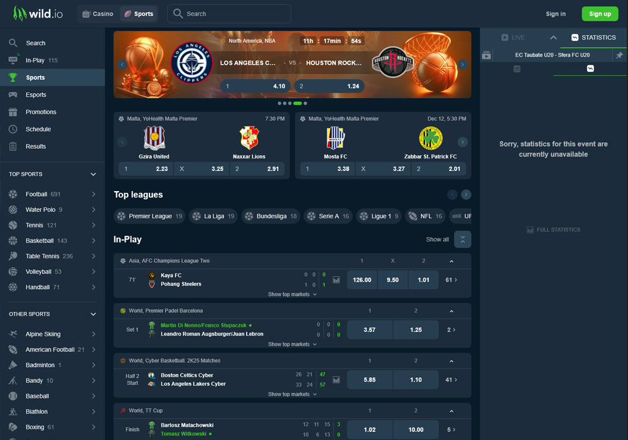628x440 pixels.
Task: Click Sign in
Action: click(556, 14)
